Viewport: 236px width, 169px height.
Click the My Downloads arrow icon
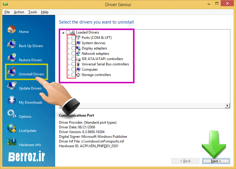[x=12, y=100]
